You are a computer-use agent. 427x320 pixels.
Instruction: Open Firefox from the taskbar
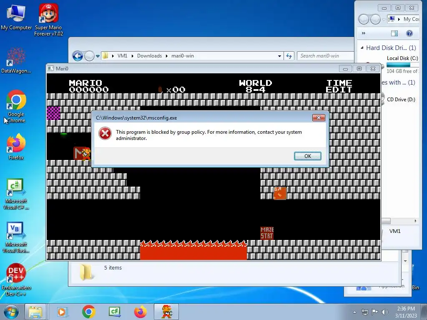141,312
